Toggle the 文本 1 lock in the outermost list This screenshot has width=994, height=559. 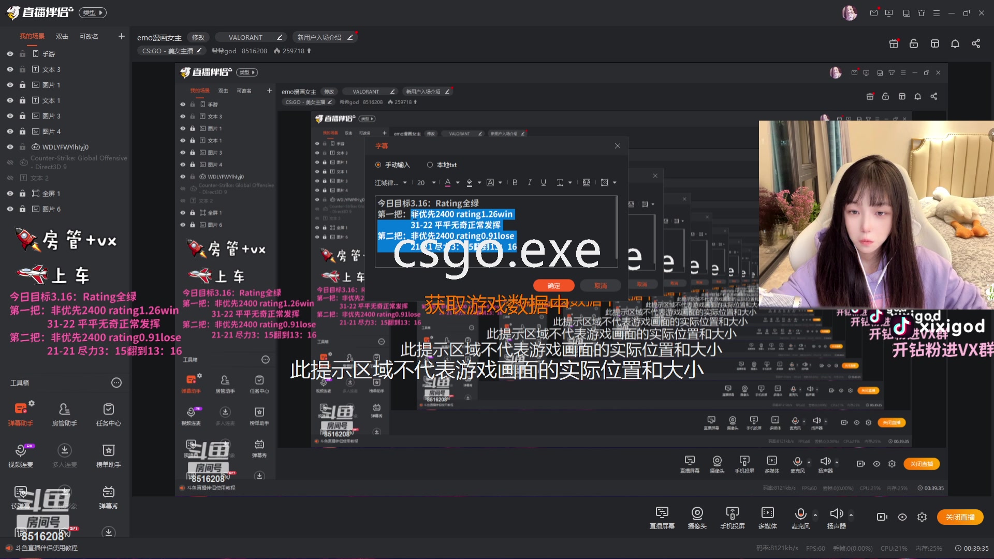click(22, 100)
